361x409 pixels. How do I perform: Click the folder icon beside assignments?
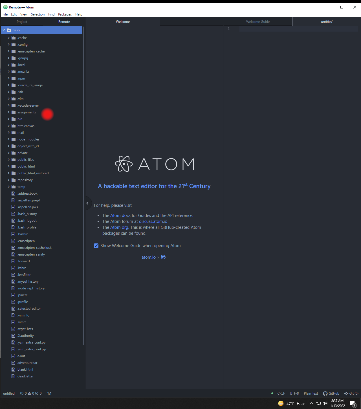click(13, 112)
